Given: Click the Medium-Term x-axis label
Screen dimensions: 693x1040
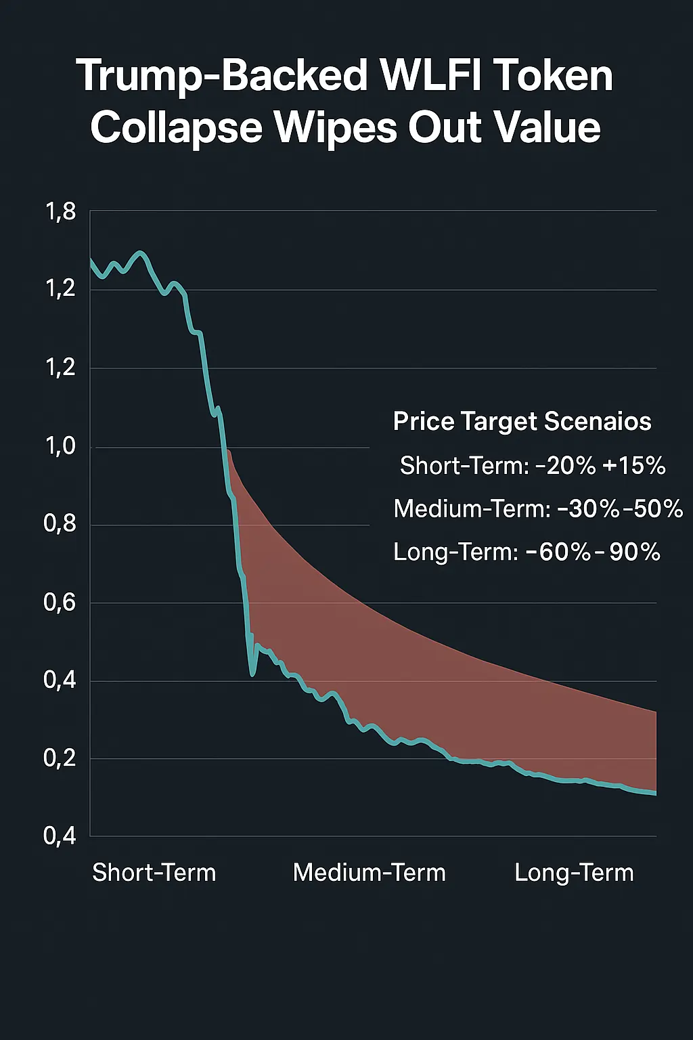Looking at the screenshot, I should [369, 872].
